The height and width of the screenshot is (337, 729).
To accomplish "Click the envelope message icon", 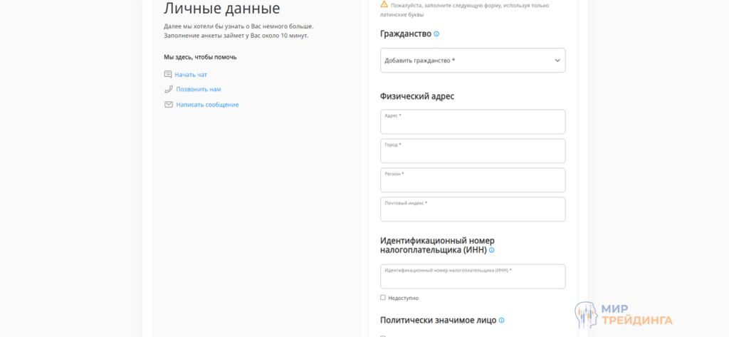I will [x=168, y=105].
